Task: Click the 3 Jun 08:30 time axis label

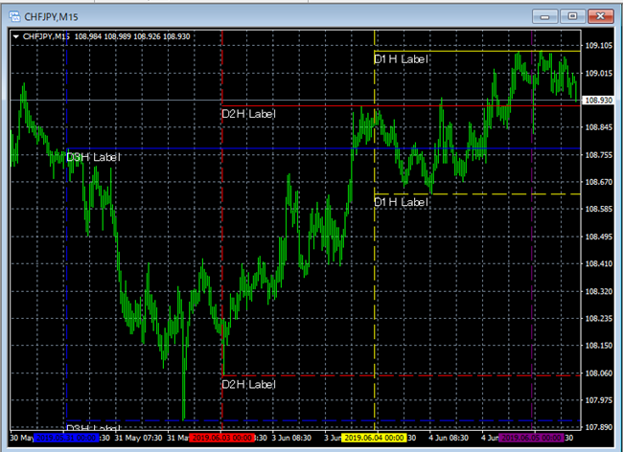Action: point(291,438)
